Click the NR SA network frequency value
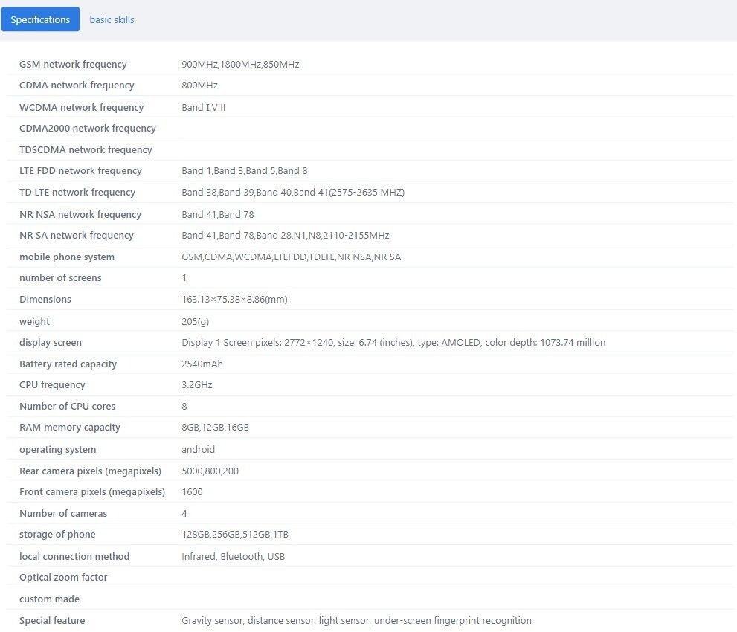 click(285, 236)
